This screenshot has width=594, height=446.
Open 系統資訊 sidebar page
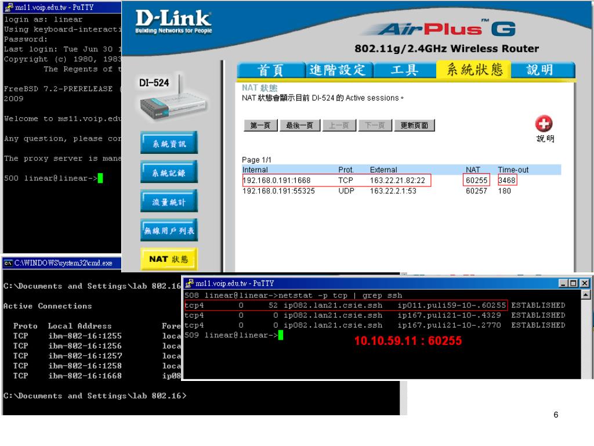click(x=169, y=143)
